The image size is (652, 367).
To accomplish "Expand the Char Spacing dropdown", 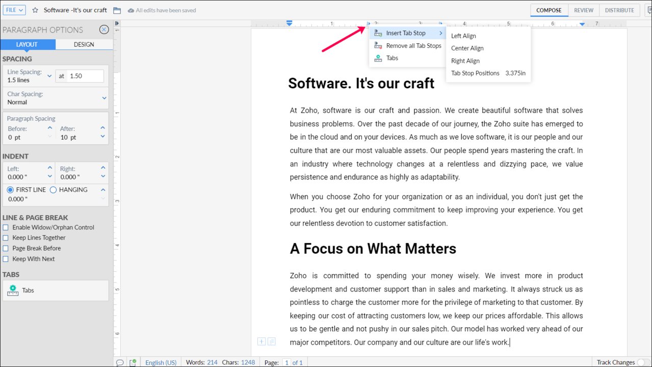I will (x=104, y=98).
